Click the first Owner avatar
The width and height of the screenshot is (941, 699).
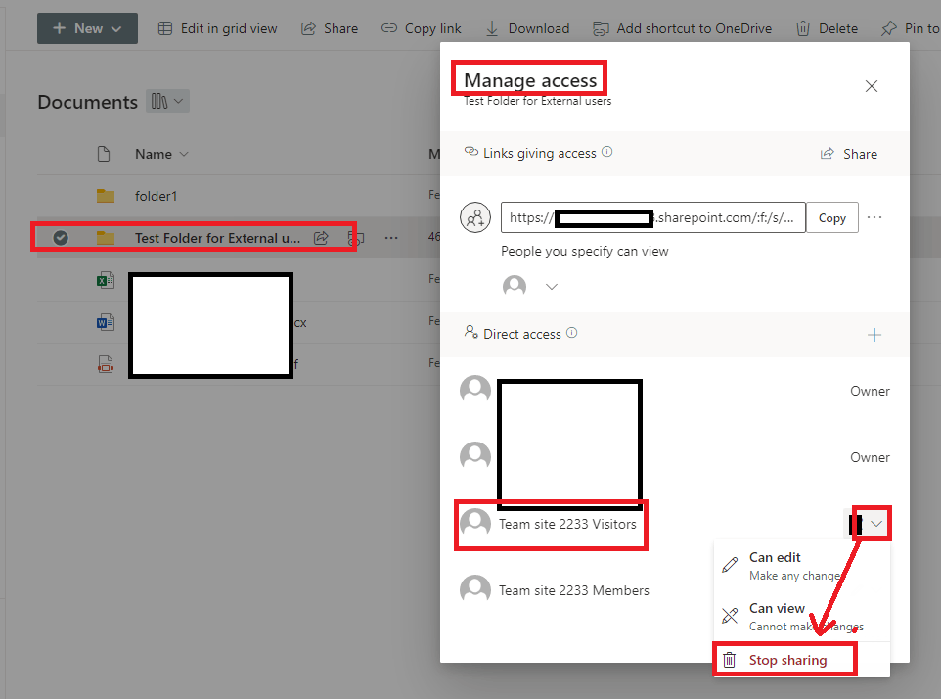(475, 391)
